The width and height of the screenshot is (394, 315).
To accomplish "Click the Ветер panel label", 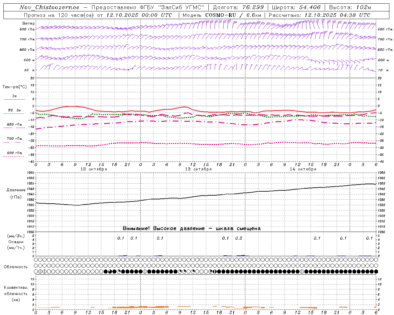I will click(28, 23).
